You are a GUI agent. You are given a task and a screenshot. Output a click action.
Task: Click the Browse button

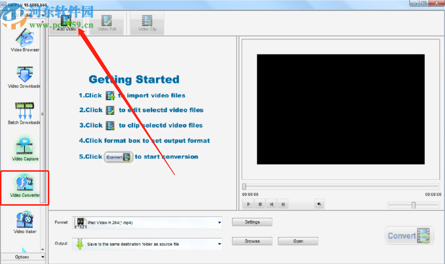(252, 241)
